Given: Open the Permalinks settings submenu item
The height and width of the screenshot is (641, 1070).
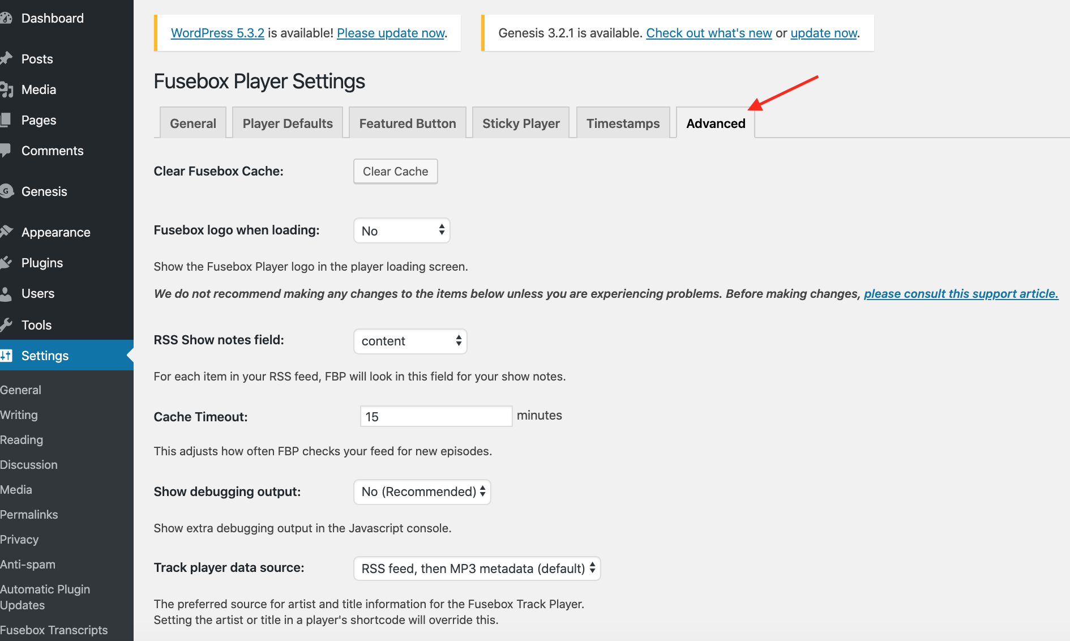Looking at the screenshot, I should 29,514.
